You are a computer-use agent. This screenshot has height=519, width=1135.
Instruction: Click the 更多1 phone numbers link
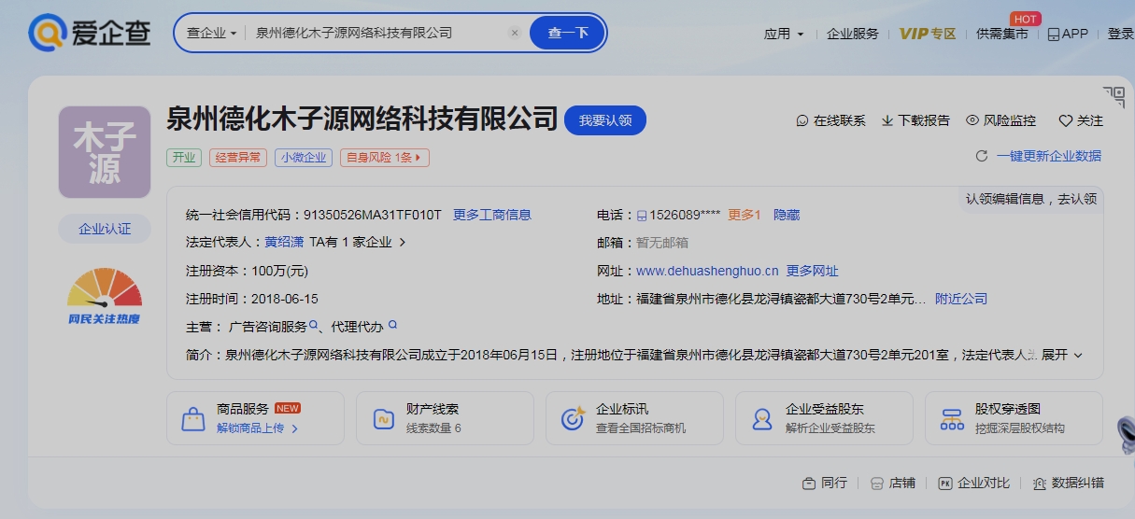pyautogui.click(x=745, y=215)
